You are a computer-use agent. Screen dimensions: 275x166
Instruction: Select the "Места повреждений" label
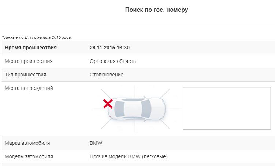pyautogui.click(x=29, y=88)
